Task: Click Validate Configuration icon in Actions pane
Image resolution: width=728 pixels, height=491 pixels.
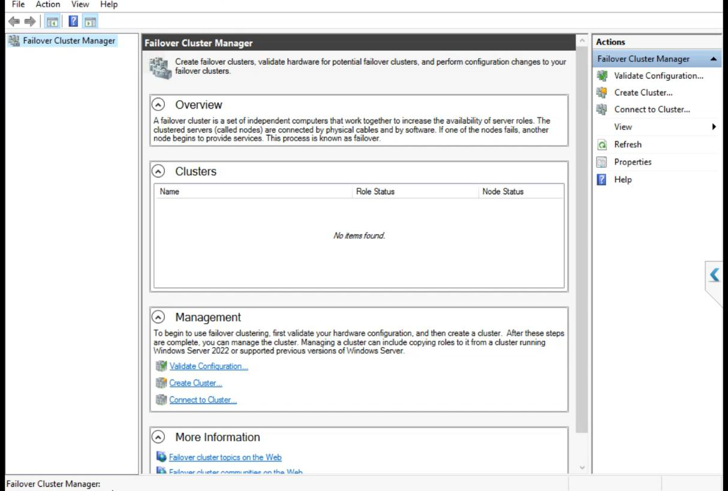Action: coord(603,76)
